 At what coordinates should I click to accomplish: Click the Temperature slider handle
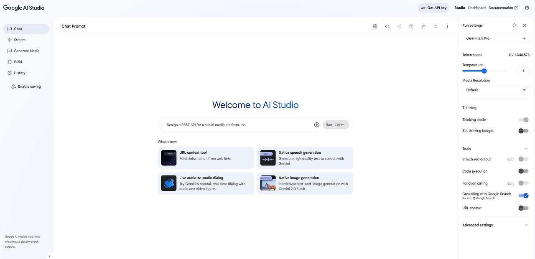tap(484, 71)
